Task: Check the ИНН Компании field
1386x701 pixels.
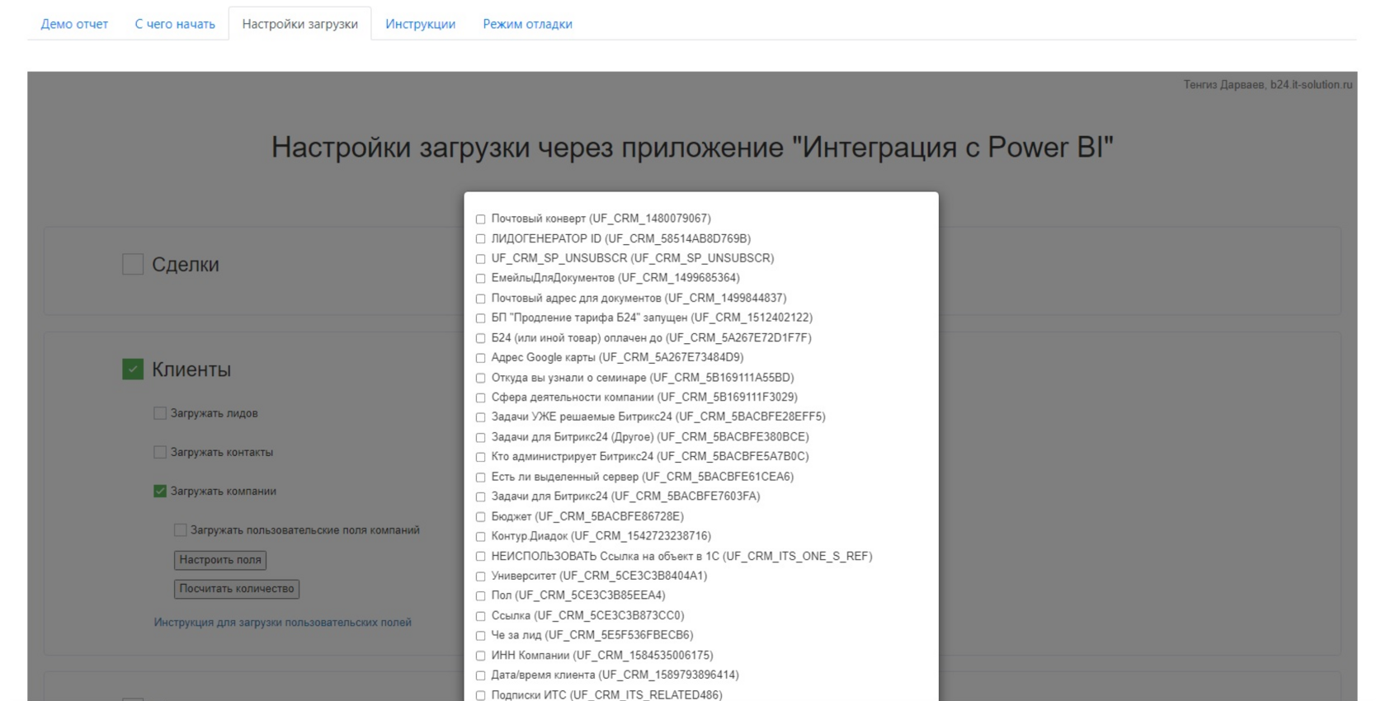Action: coord(480,656)
